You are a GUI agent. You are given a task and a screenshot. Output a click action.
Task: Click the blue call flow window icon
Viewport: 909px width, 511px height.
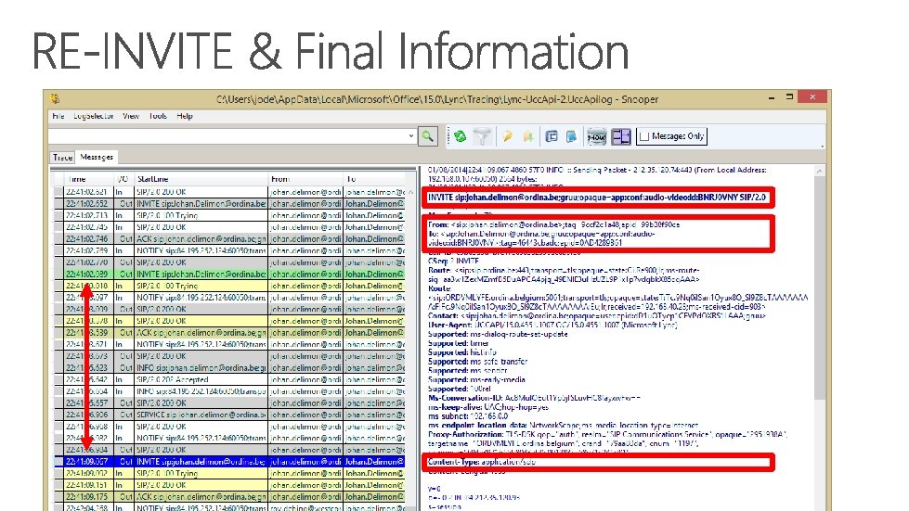click(552, 136)
